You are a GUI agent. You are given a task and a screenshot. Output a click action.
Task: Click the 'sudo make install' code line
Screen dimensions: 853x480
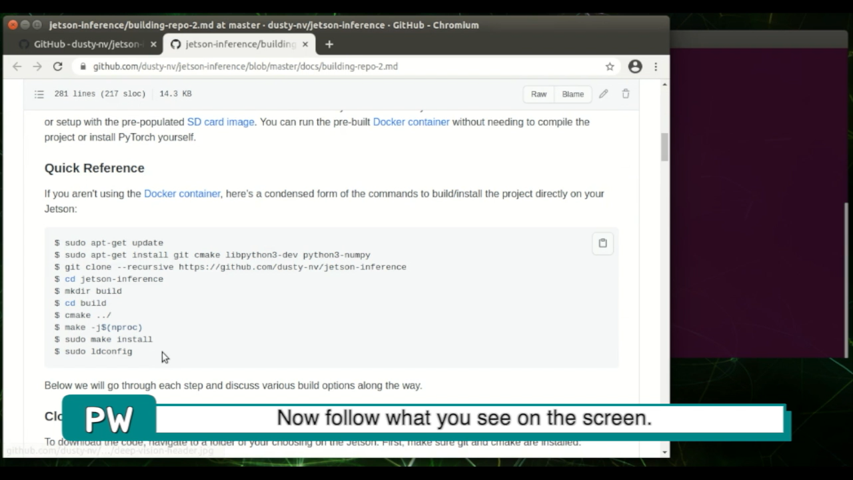click(103, 339)
